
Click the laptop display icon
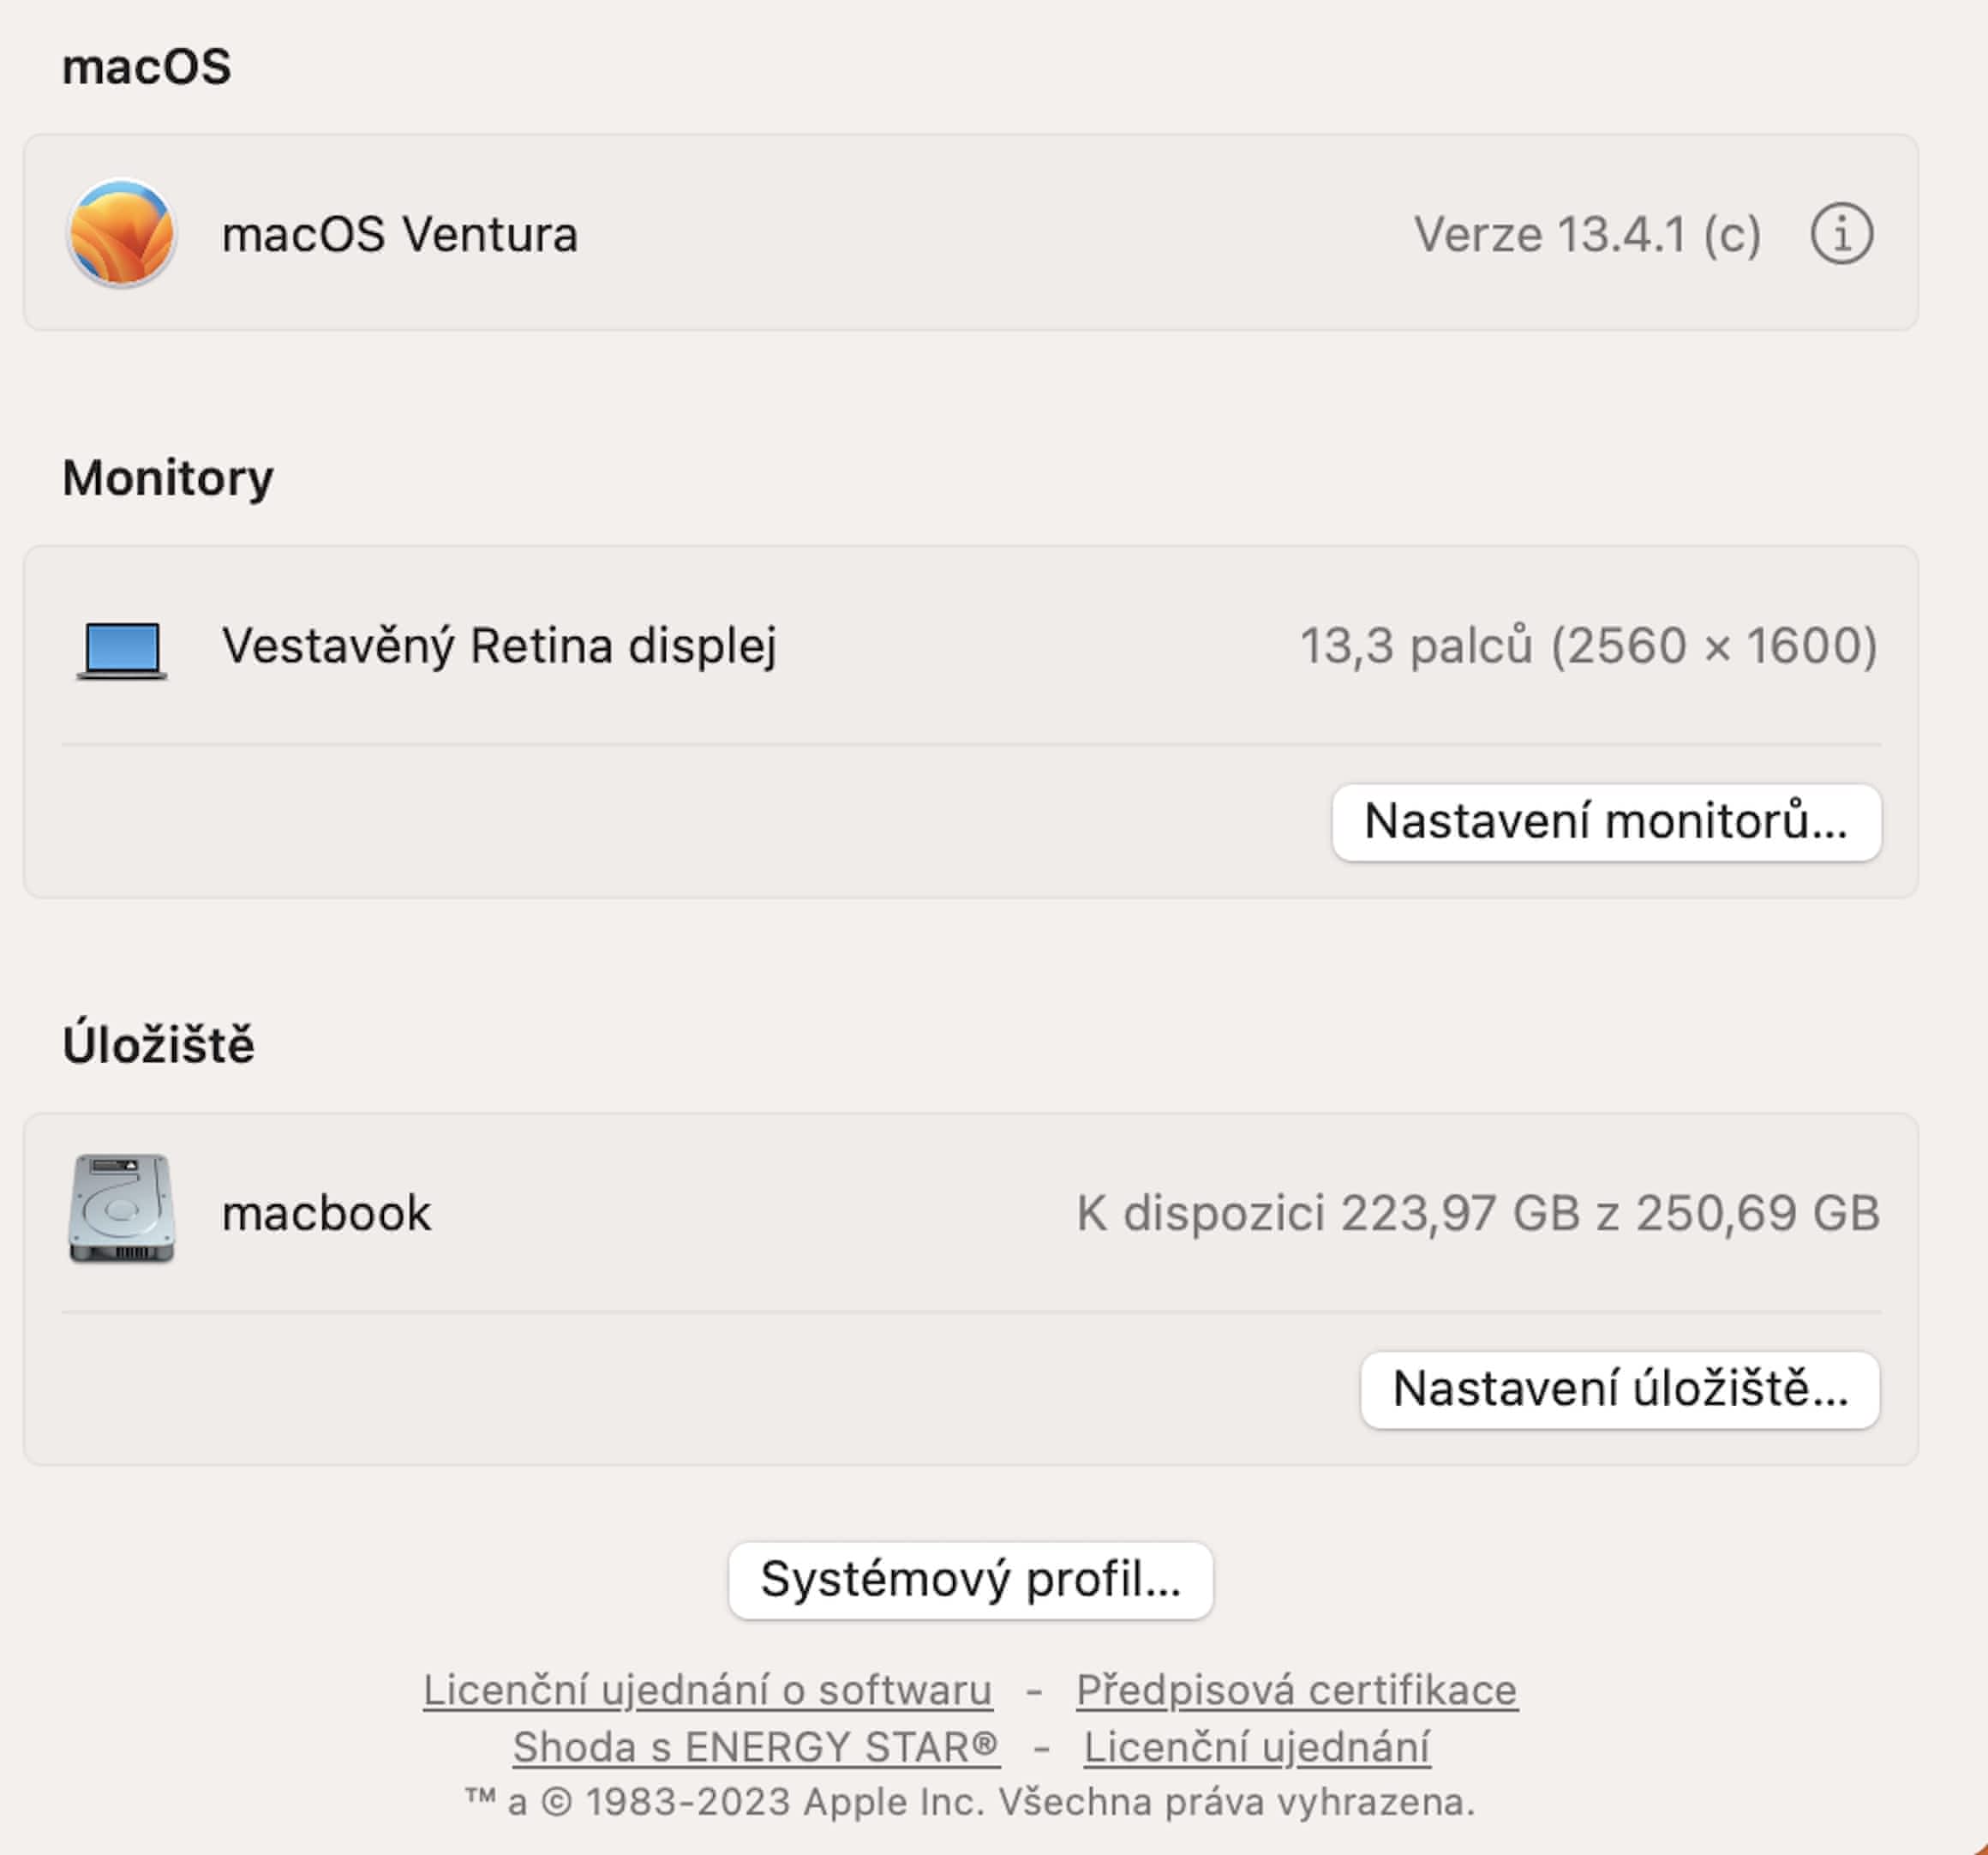pyautogui.click(x=122, y=650)
